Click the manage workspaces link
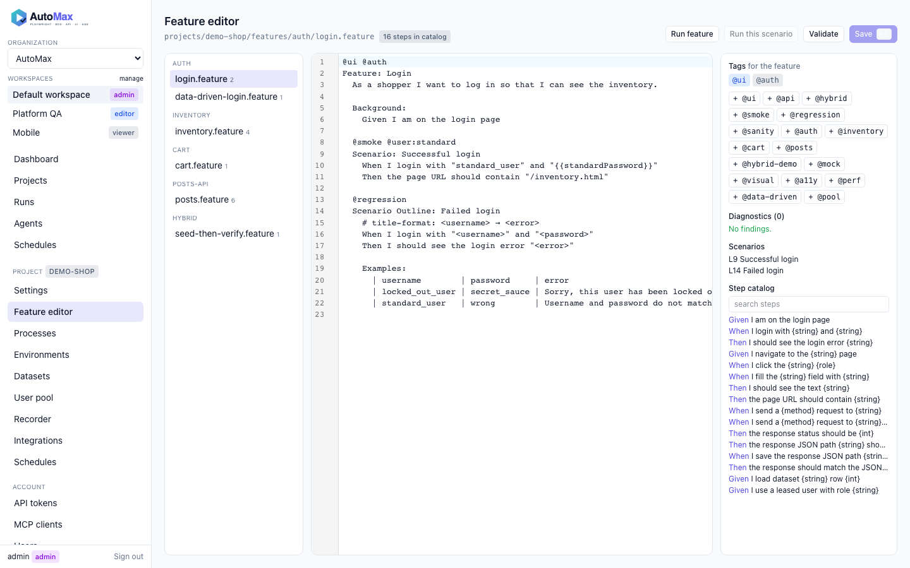This screenshot has height=568, width=910. pyautogui.click(x=131, y=79)
